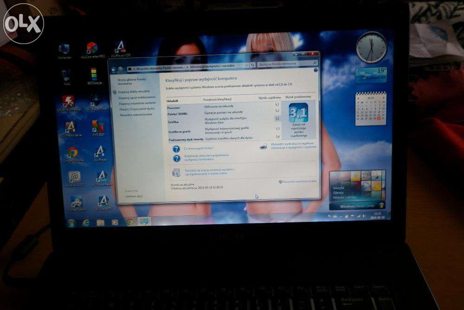Open ALLPlayer Pilot desktop shortcut
Screen dimensions: 464x310
(x=96, y=103)
